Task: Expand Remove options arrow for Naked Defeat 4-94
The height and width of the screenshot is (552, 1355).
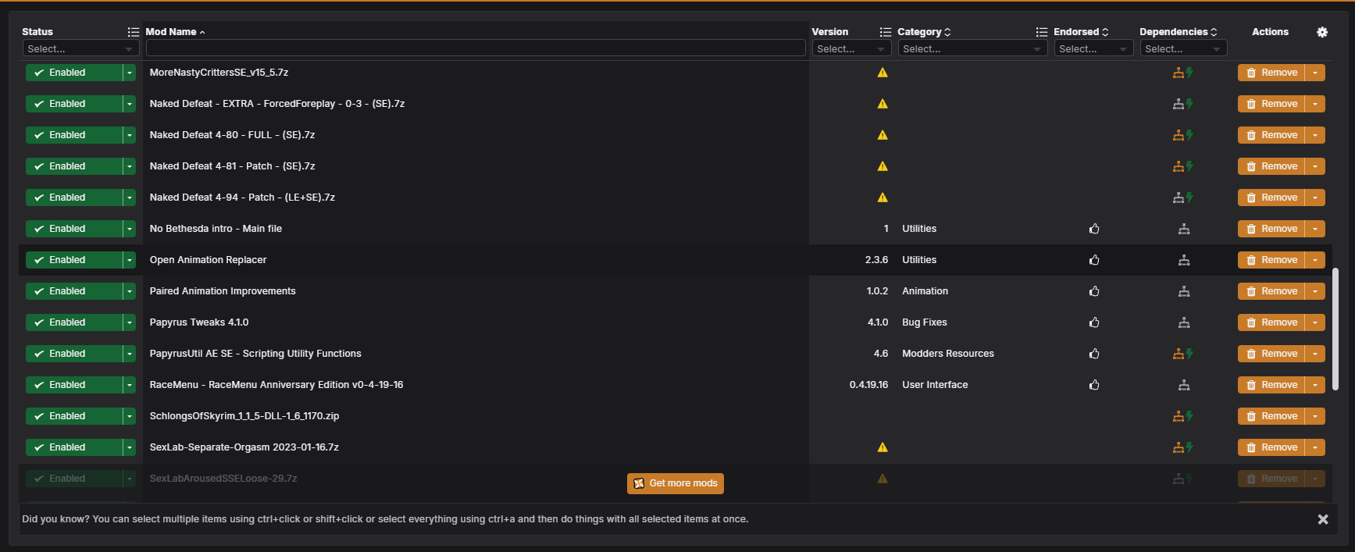Action: point(1315,198)
